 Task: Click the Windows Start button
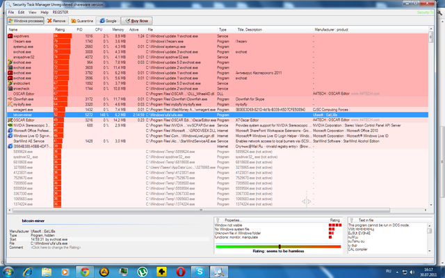pyautogui.click(x=8, y=272)
